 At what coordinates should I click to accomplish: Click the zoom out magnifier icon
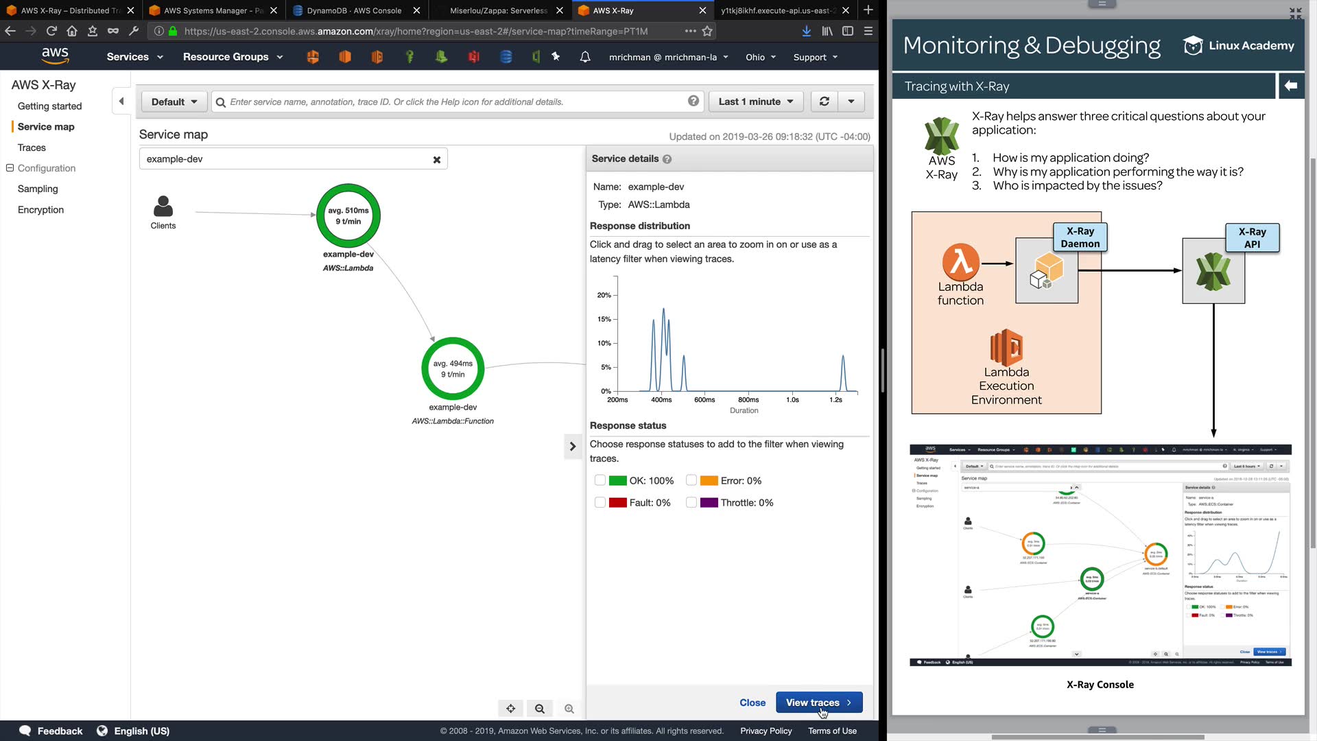click(540, 709)
